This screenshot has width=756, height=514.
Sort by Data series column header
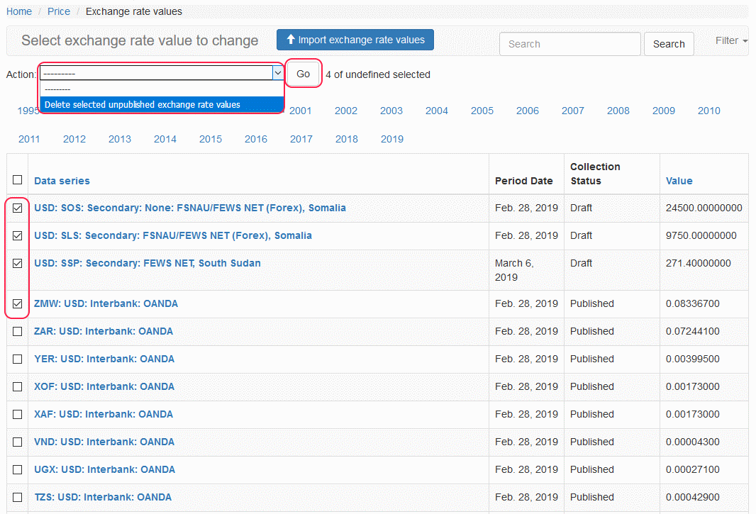[62, 181]
